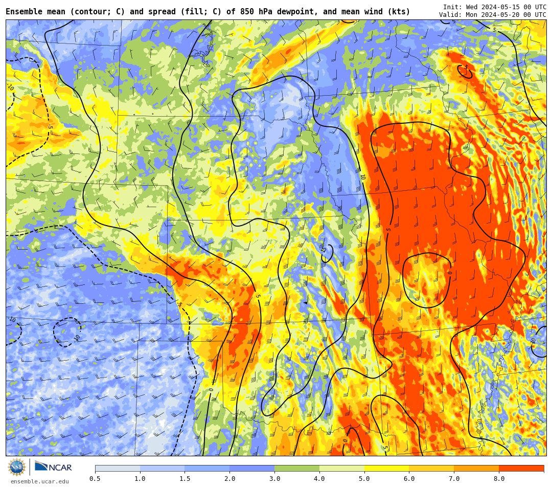Viewport: 552px width, 488px height.
Task: Click the 1.5 label on the color bar
Action: coord(185,478)
